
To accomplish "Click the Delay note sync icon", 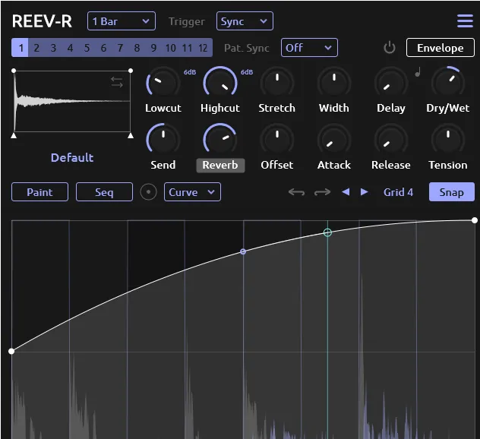I will 418,72.
